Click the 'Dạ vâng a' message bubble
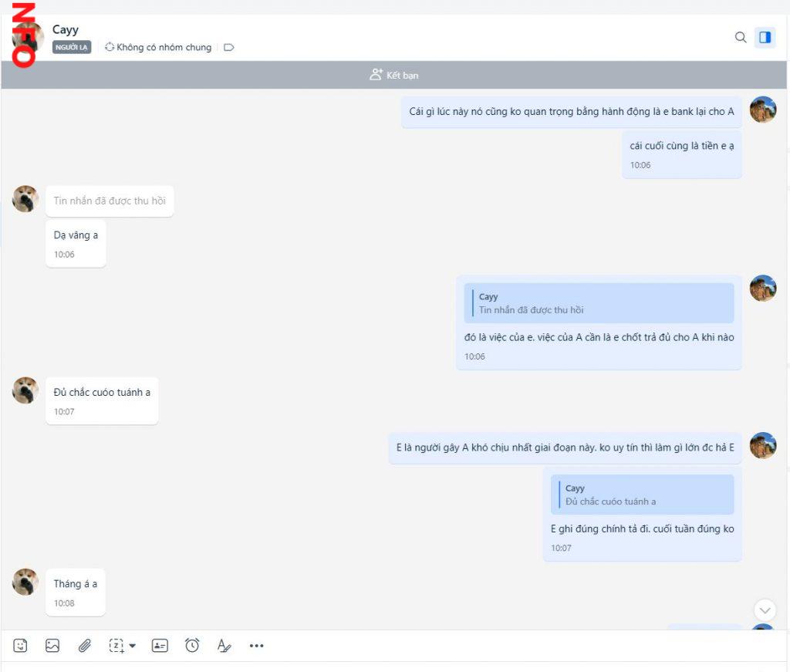The image size is (790, 672). (x=76, y=235)
